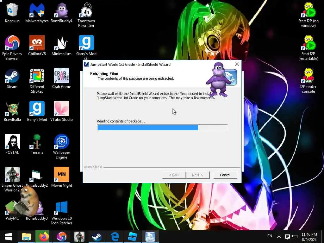Click the extraction progress bar

[162, 128]
